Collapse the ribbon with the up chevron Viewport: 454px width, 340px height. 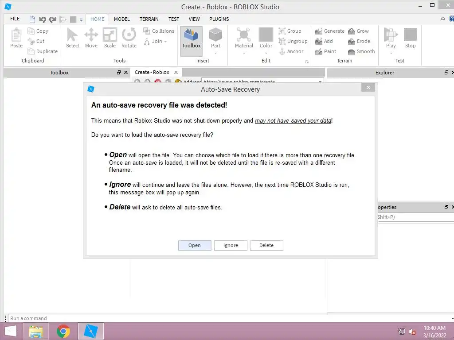click(x=442, y=19)
